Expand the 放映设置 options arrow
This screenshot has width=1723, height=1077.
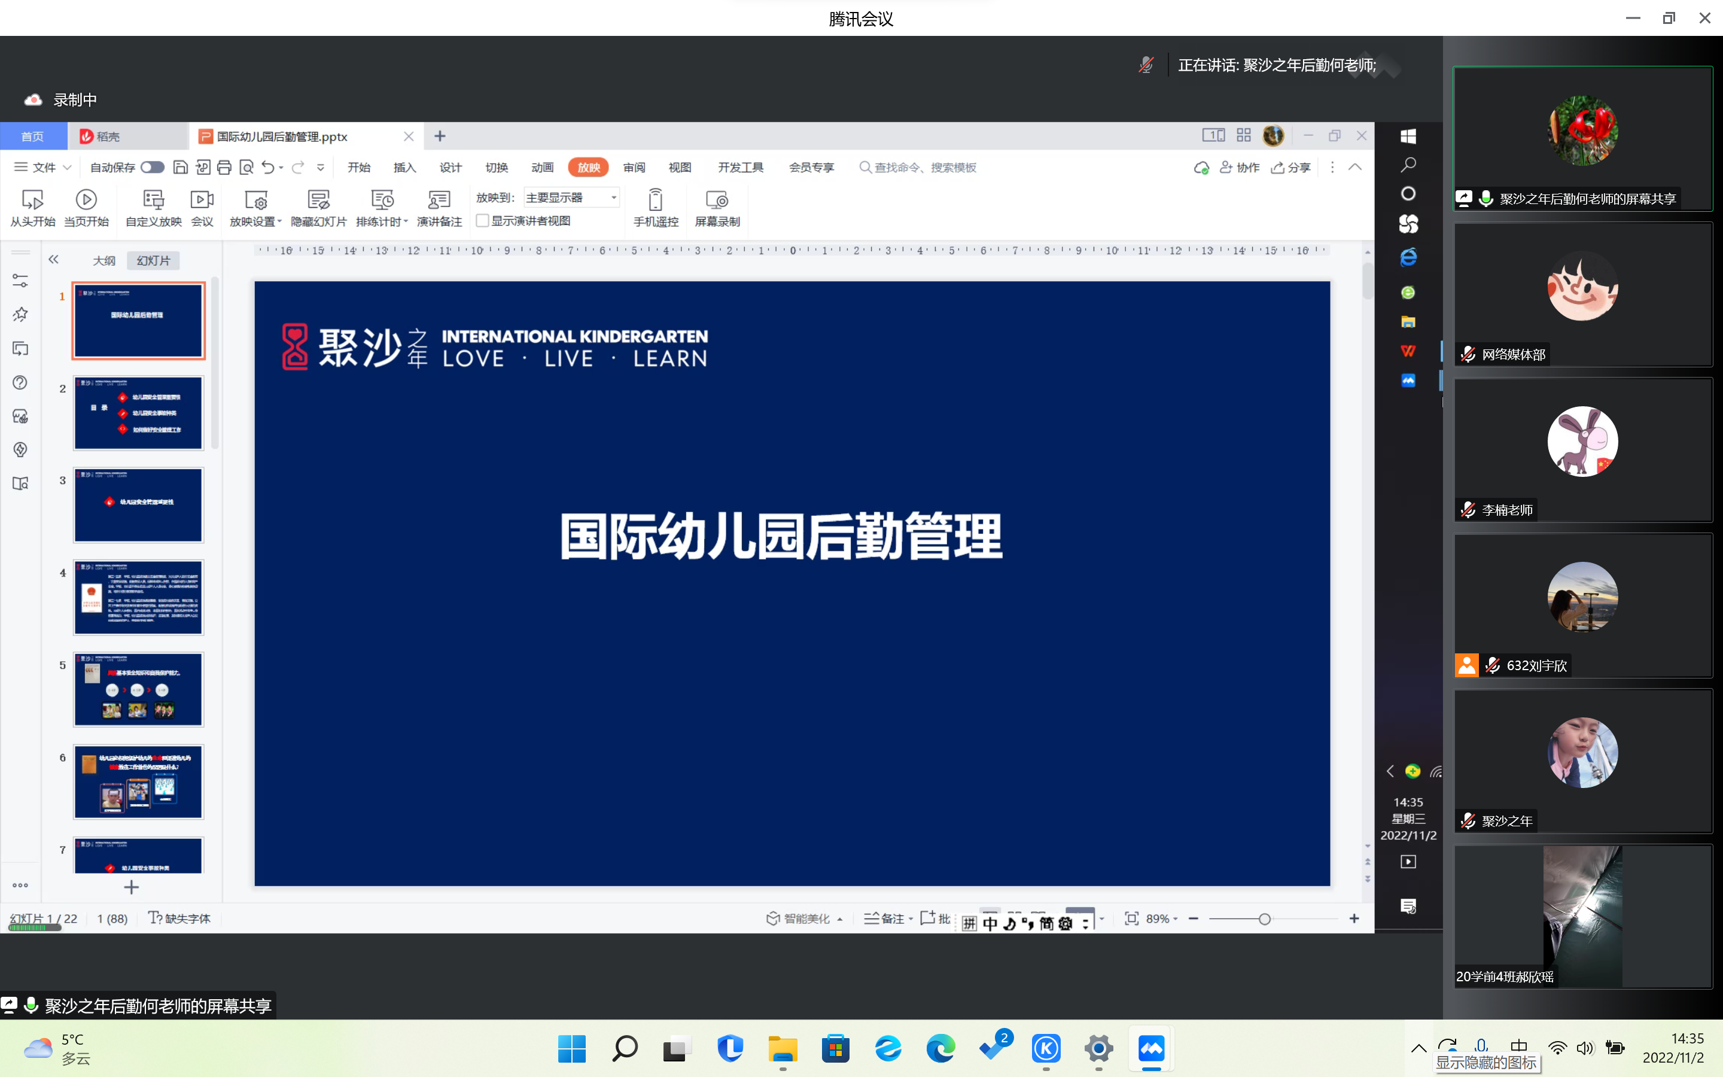point(280,221)
